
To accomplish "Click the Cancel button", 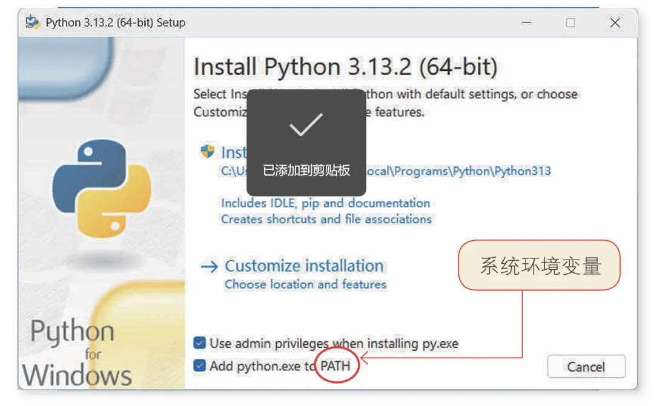I will (x=586, y=367).
